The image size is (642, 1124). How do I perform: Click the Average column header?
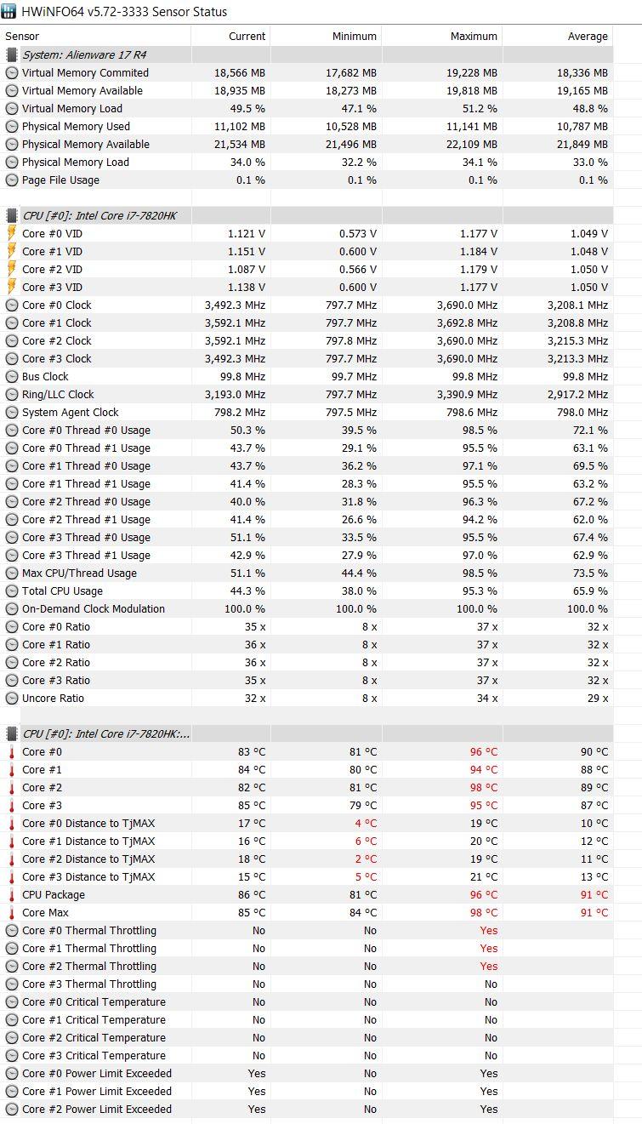[x=588, y=37]
